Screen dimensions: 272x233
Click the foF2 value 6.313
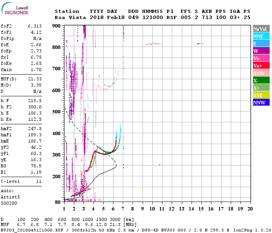point(35,26)
